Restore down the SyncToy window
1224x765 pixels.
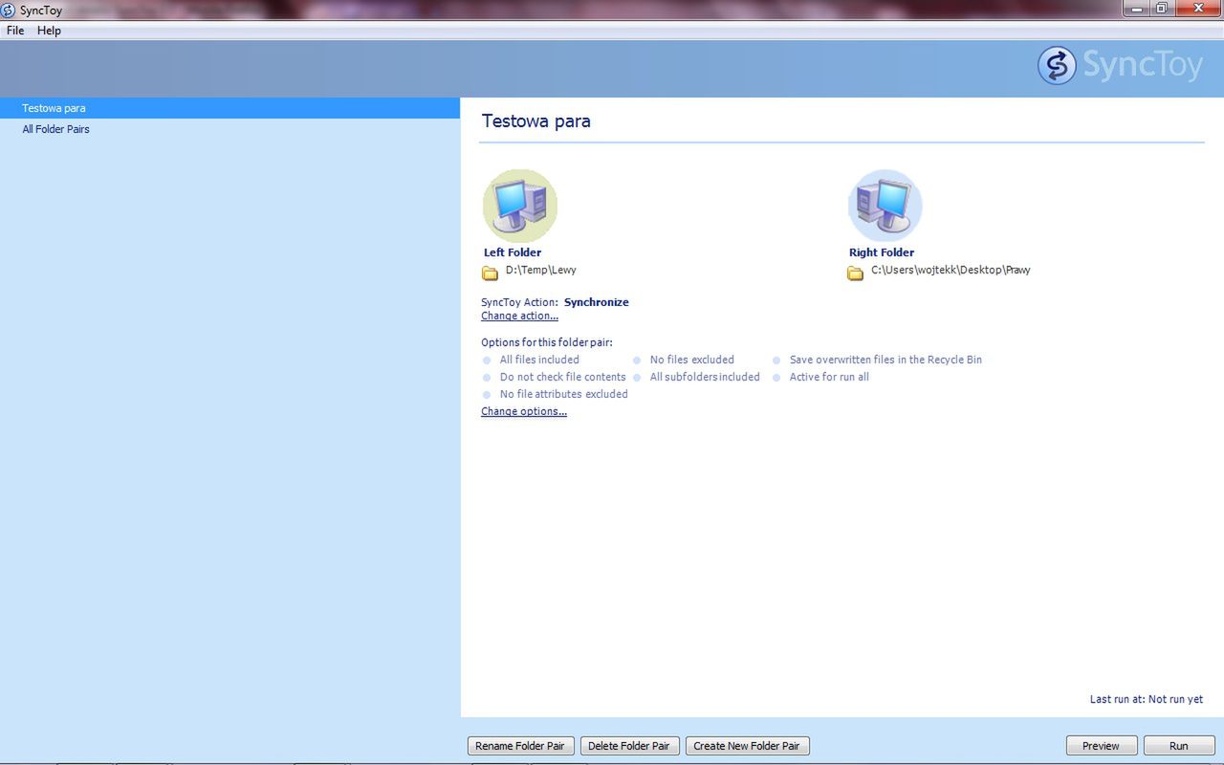point(1162,9)
